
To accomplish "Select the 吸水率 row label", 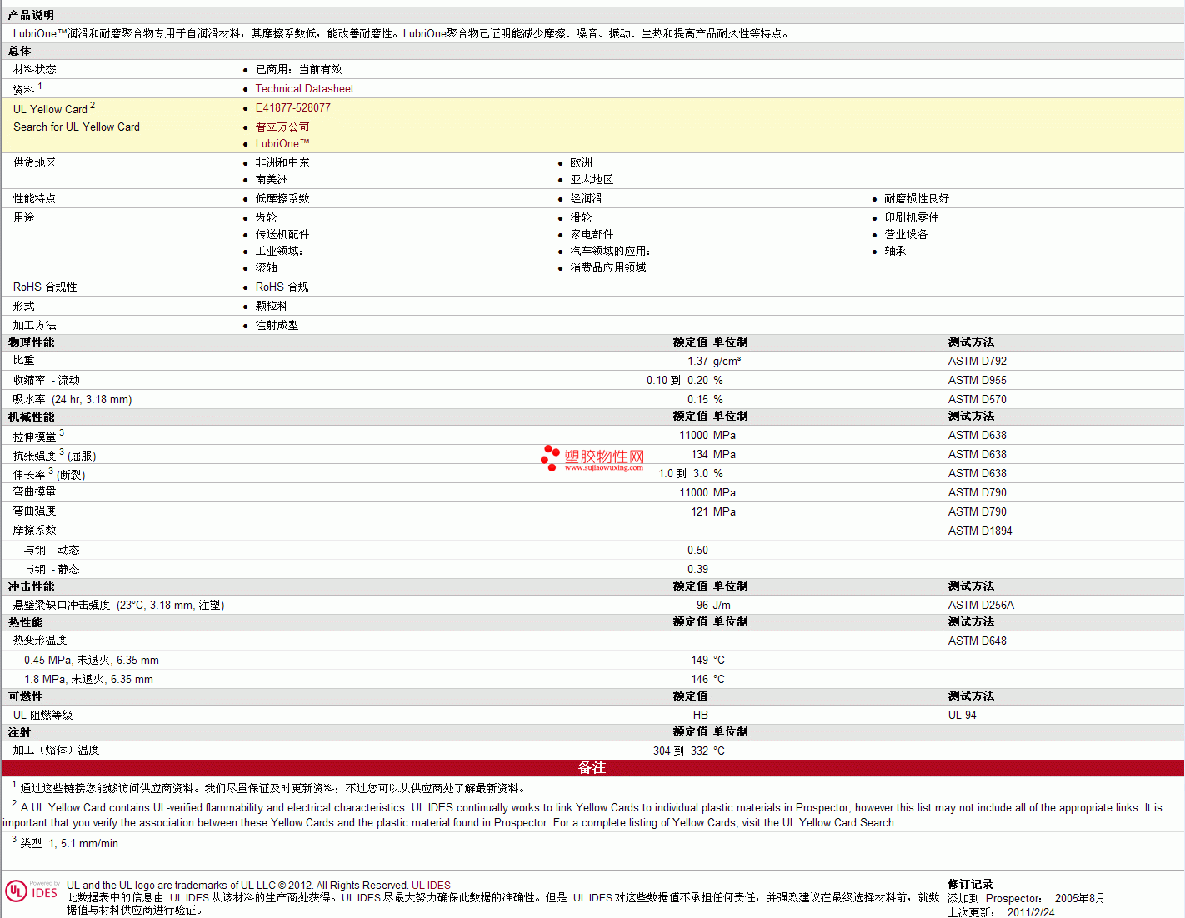I will tap(72, 399).
